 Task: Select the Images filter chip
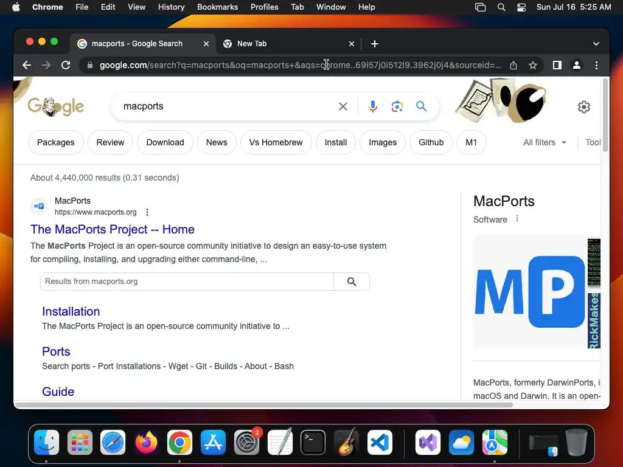383,142
